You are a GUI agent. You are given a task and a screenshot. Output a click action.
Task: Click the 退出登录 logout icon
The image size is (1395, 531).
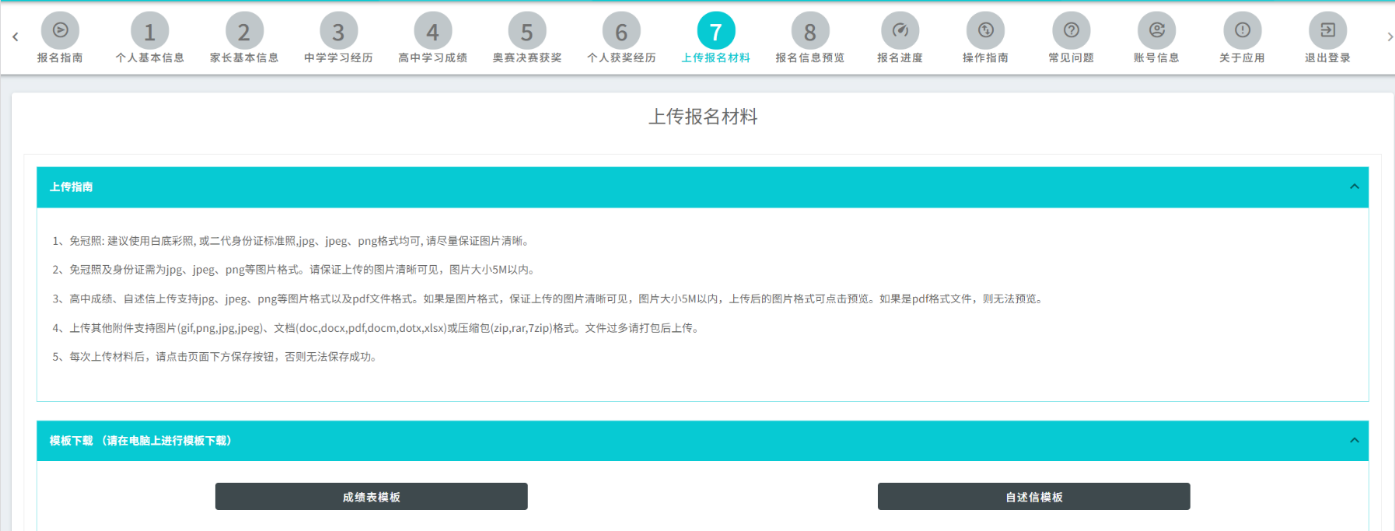pyautogui.click(x=1327, y=31)
